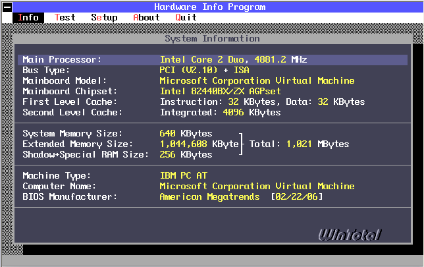Click the BIOS Manufacturer label
This screenshot has height=267, width=424.
tap(70, 197)
